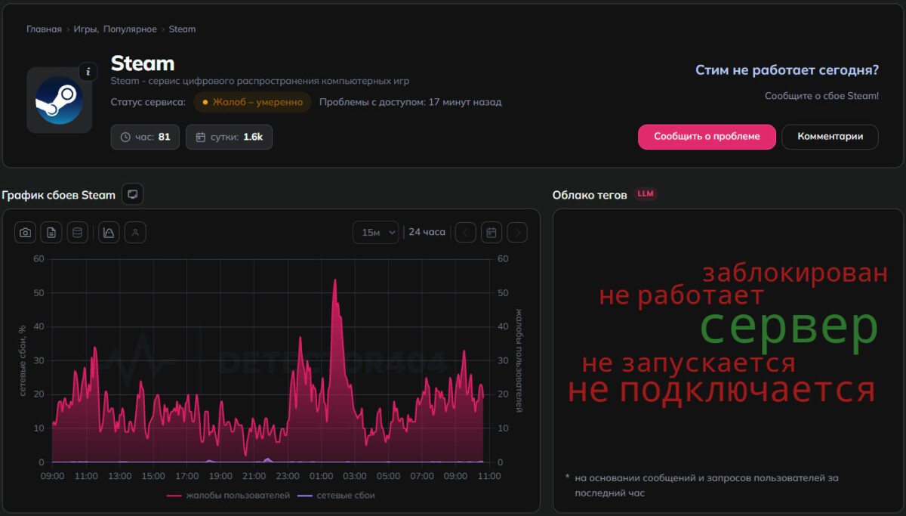Toggle the area chart type icon

tap(109, 233)
